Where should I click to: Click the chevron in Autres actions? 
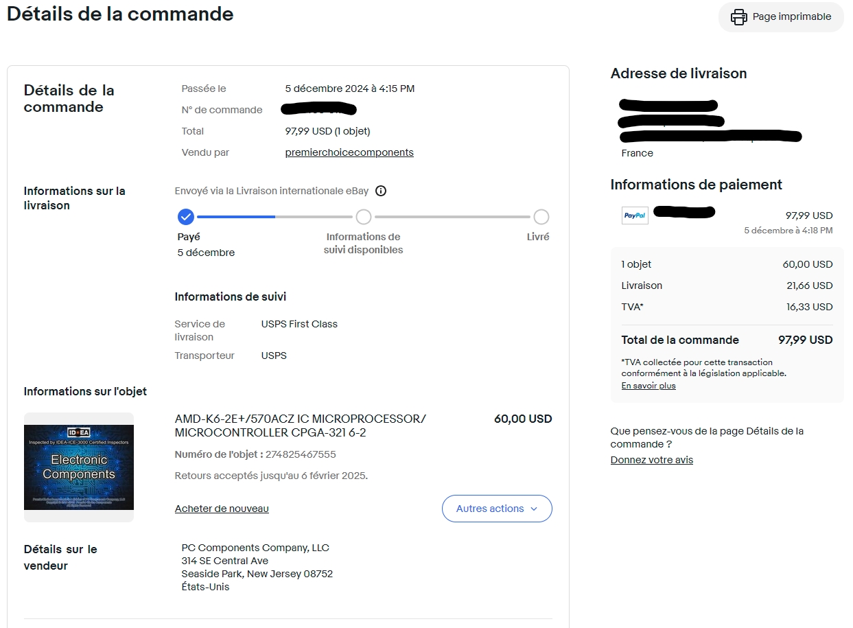[x=534, y=509]
